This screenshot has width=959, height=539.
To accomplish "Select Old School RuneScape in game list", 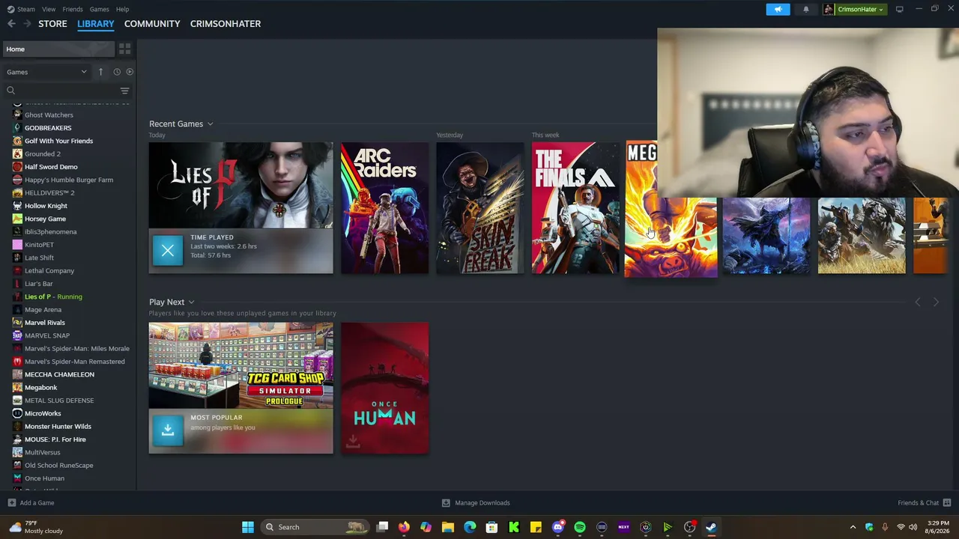I will [59, 466].
